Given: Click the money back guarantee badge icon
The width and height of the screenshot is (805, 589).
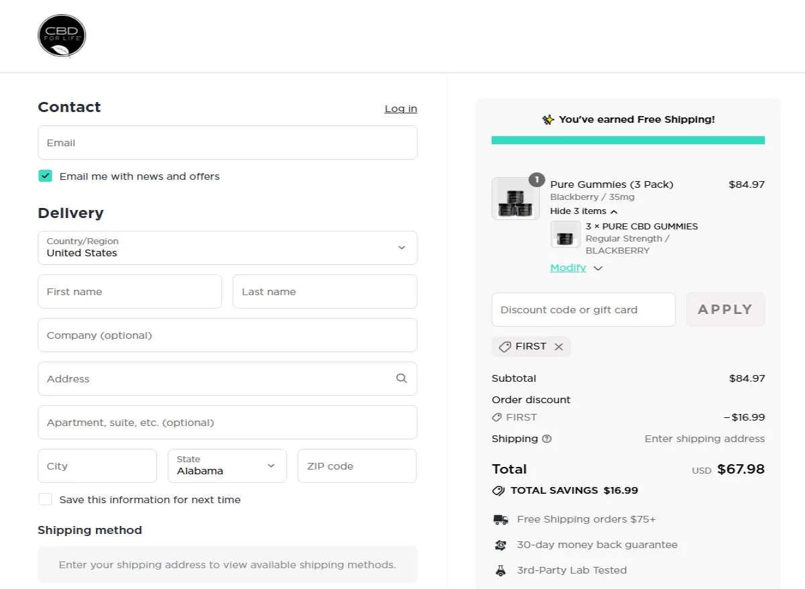Looking at the screenshot, I should [500, 545].
